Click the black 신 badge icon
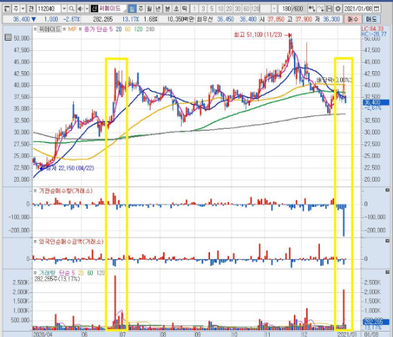The image size is (393, 337). (94, 9)
